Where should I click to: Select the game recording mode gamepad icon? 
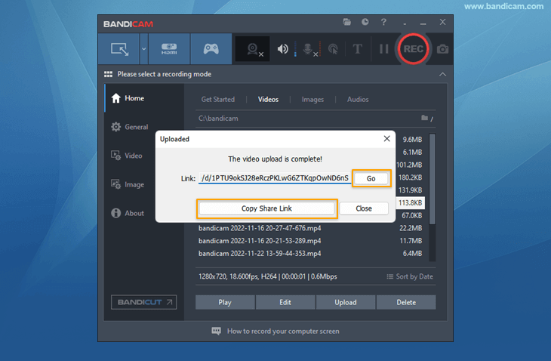(211, 49)
